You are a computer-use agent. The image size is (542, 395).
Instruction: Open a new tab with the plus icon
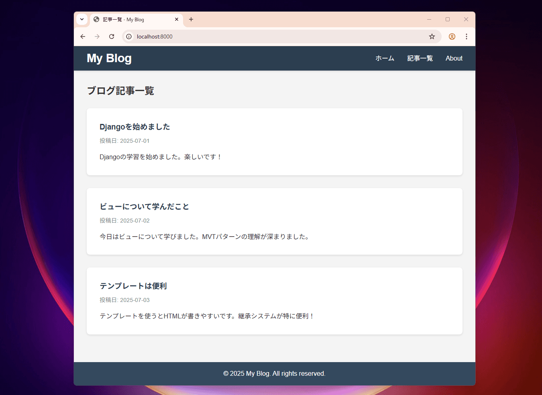tap(191, 19)
